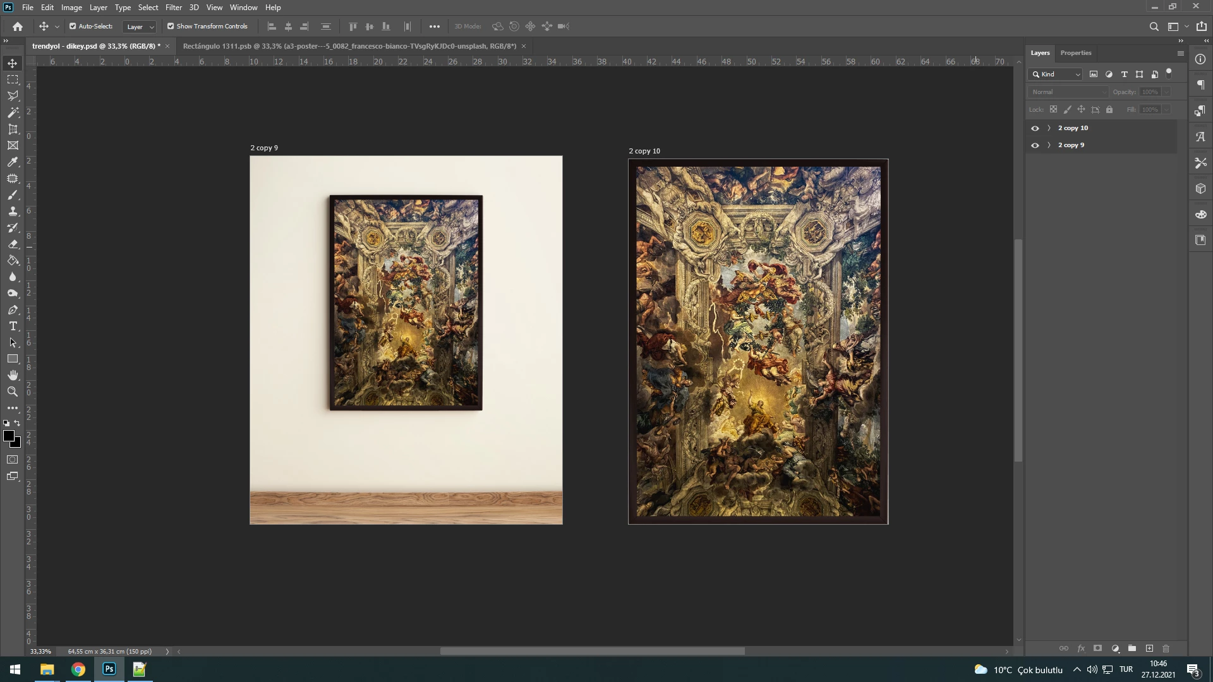1213x682 pixels.
Task: Open the Auto-Select Layer dropdown
Action: click(140, 27)
